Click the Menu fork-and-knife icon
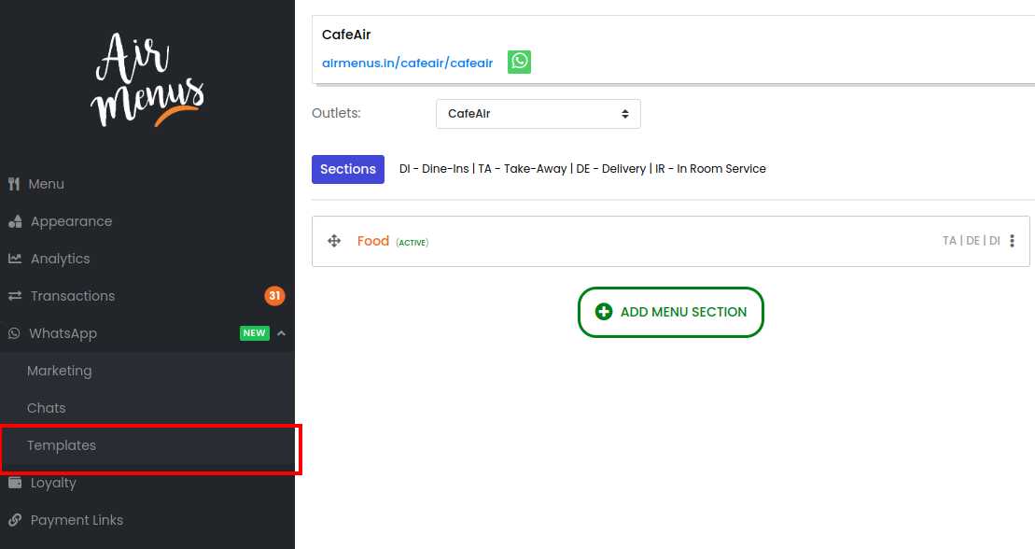This screenshot has width=1035, height=549. (14, 184)
